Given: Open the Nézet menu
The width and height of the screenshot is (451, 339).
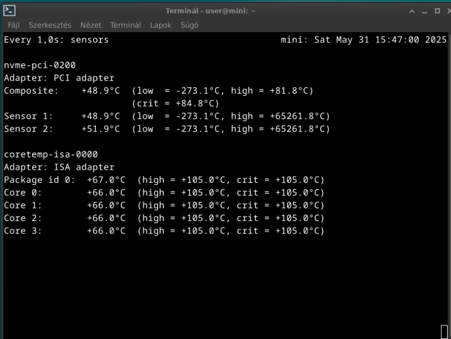Looking at the screenshot, I should coord(91,25).
